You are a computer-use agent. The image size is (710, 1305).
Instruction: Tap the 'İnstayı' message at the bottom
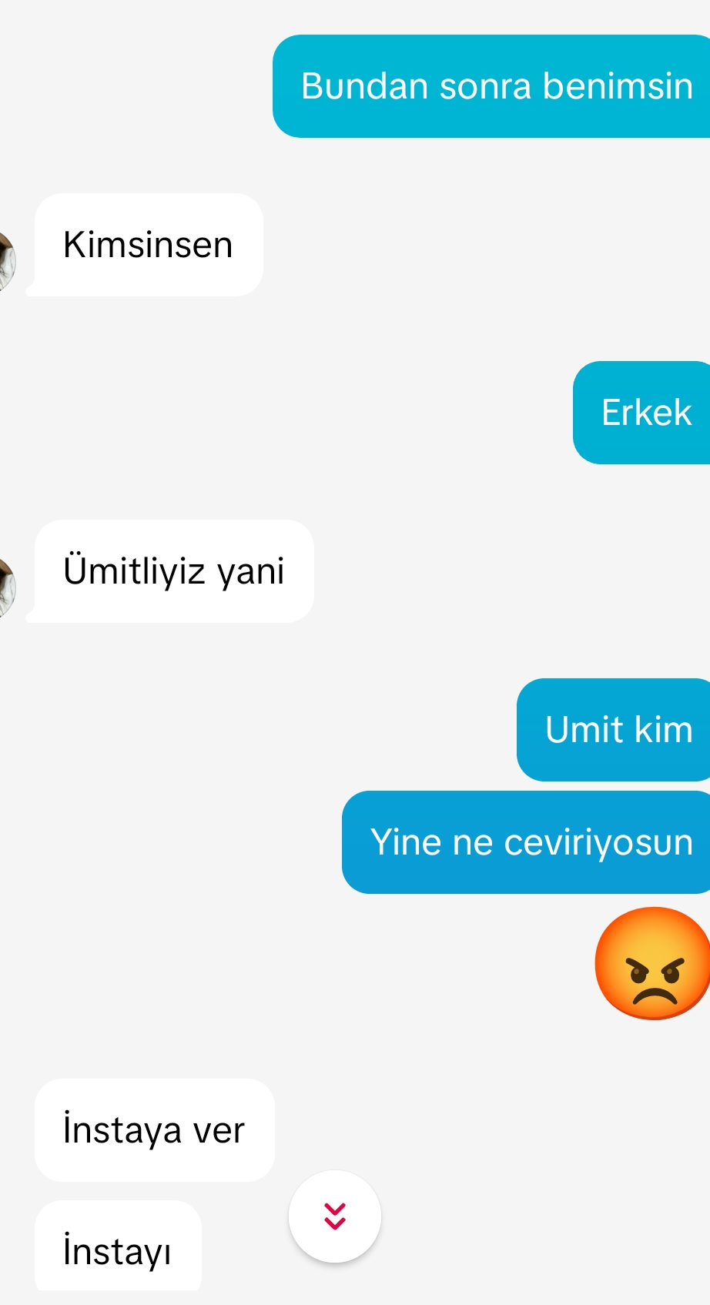pyautogui.click(x=118, y=1246)
